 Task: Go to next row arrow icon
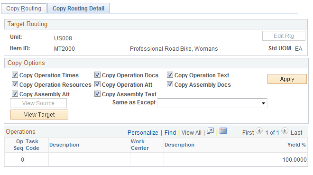(x=285, y=131)
